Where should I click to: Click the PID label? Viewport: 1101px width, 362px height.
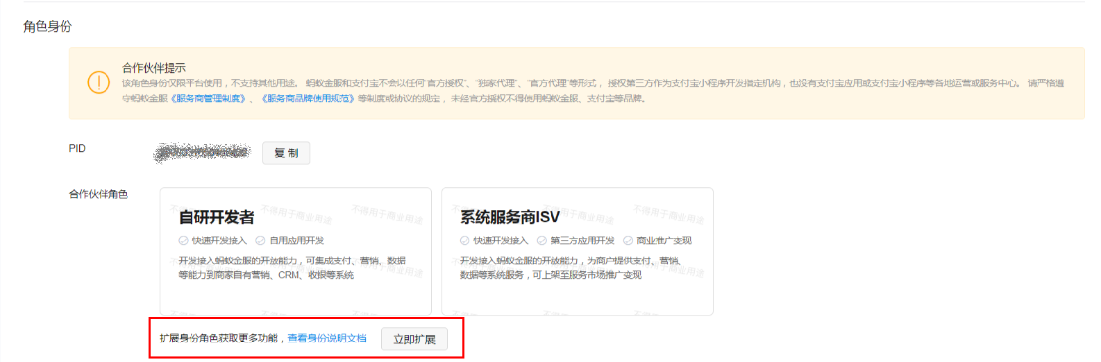[77, 148]
